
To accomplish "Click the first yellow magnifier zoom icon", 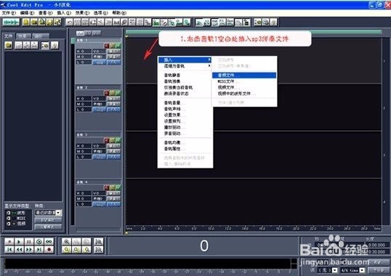I will [x=67, y=249].
